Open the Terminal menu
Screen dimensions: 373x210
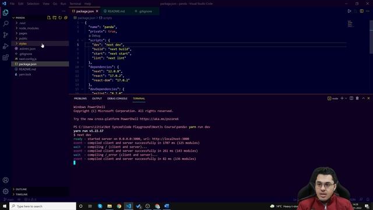(75, 3)
